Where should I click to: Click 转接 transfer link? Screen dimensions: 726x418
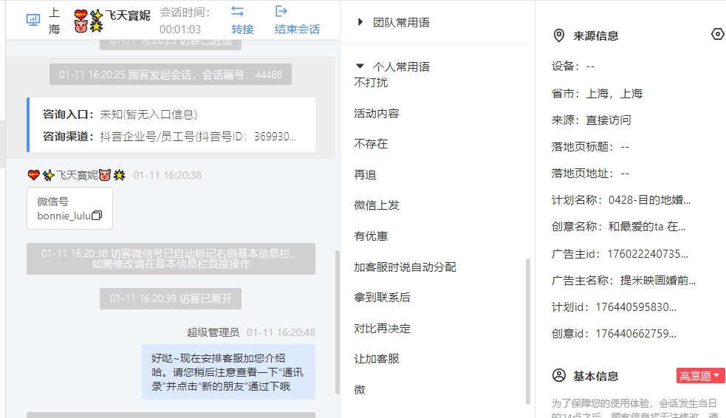coord(243,29)
